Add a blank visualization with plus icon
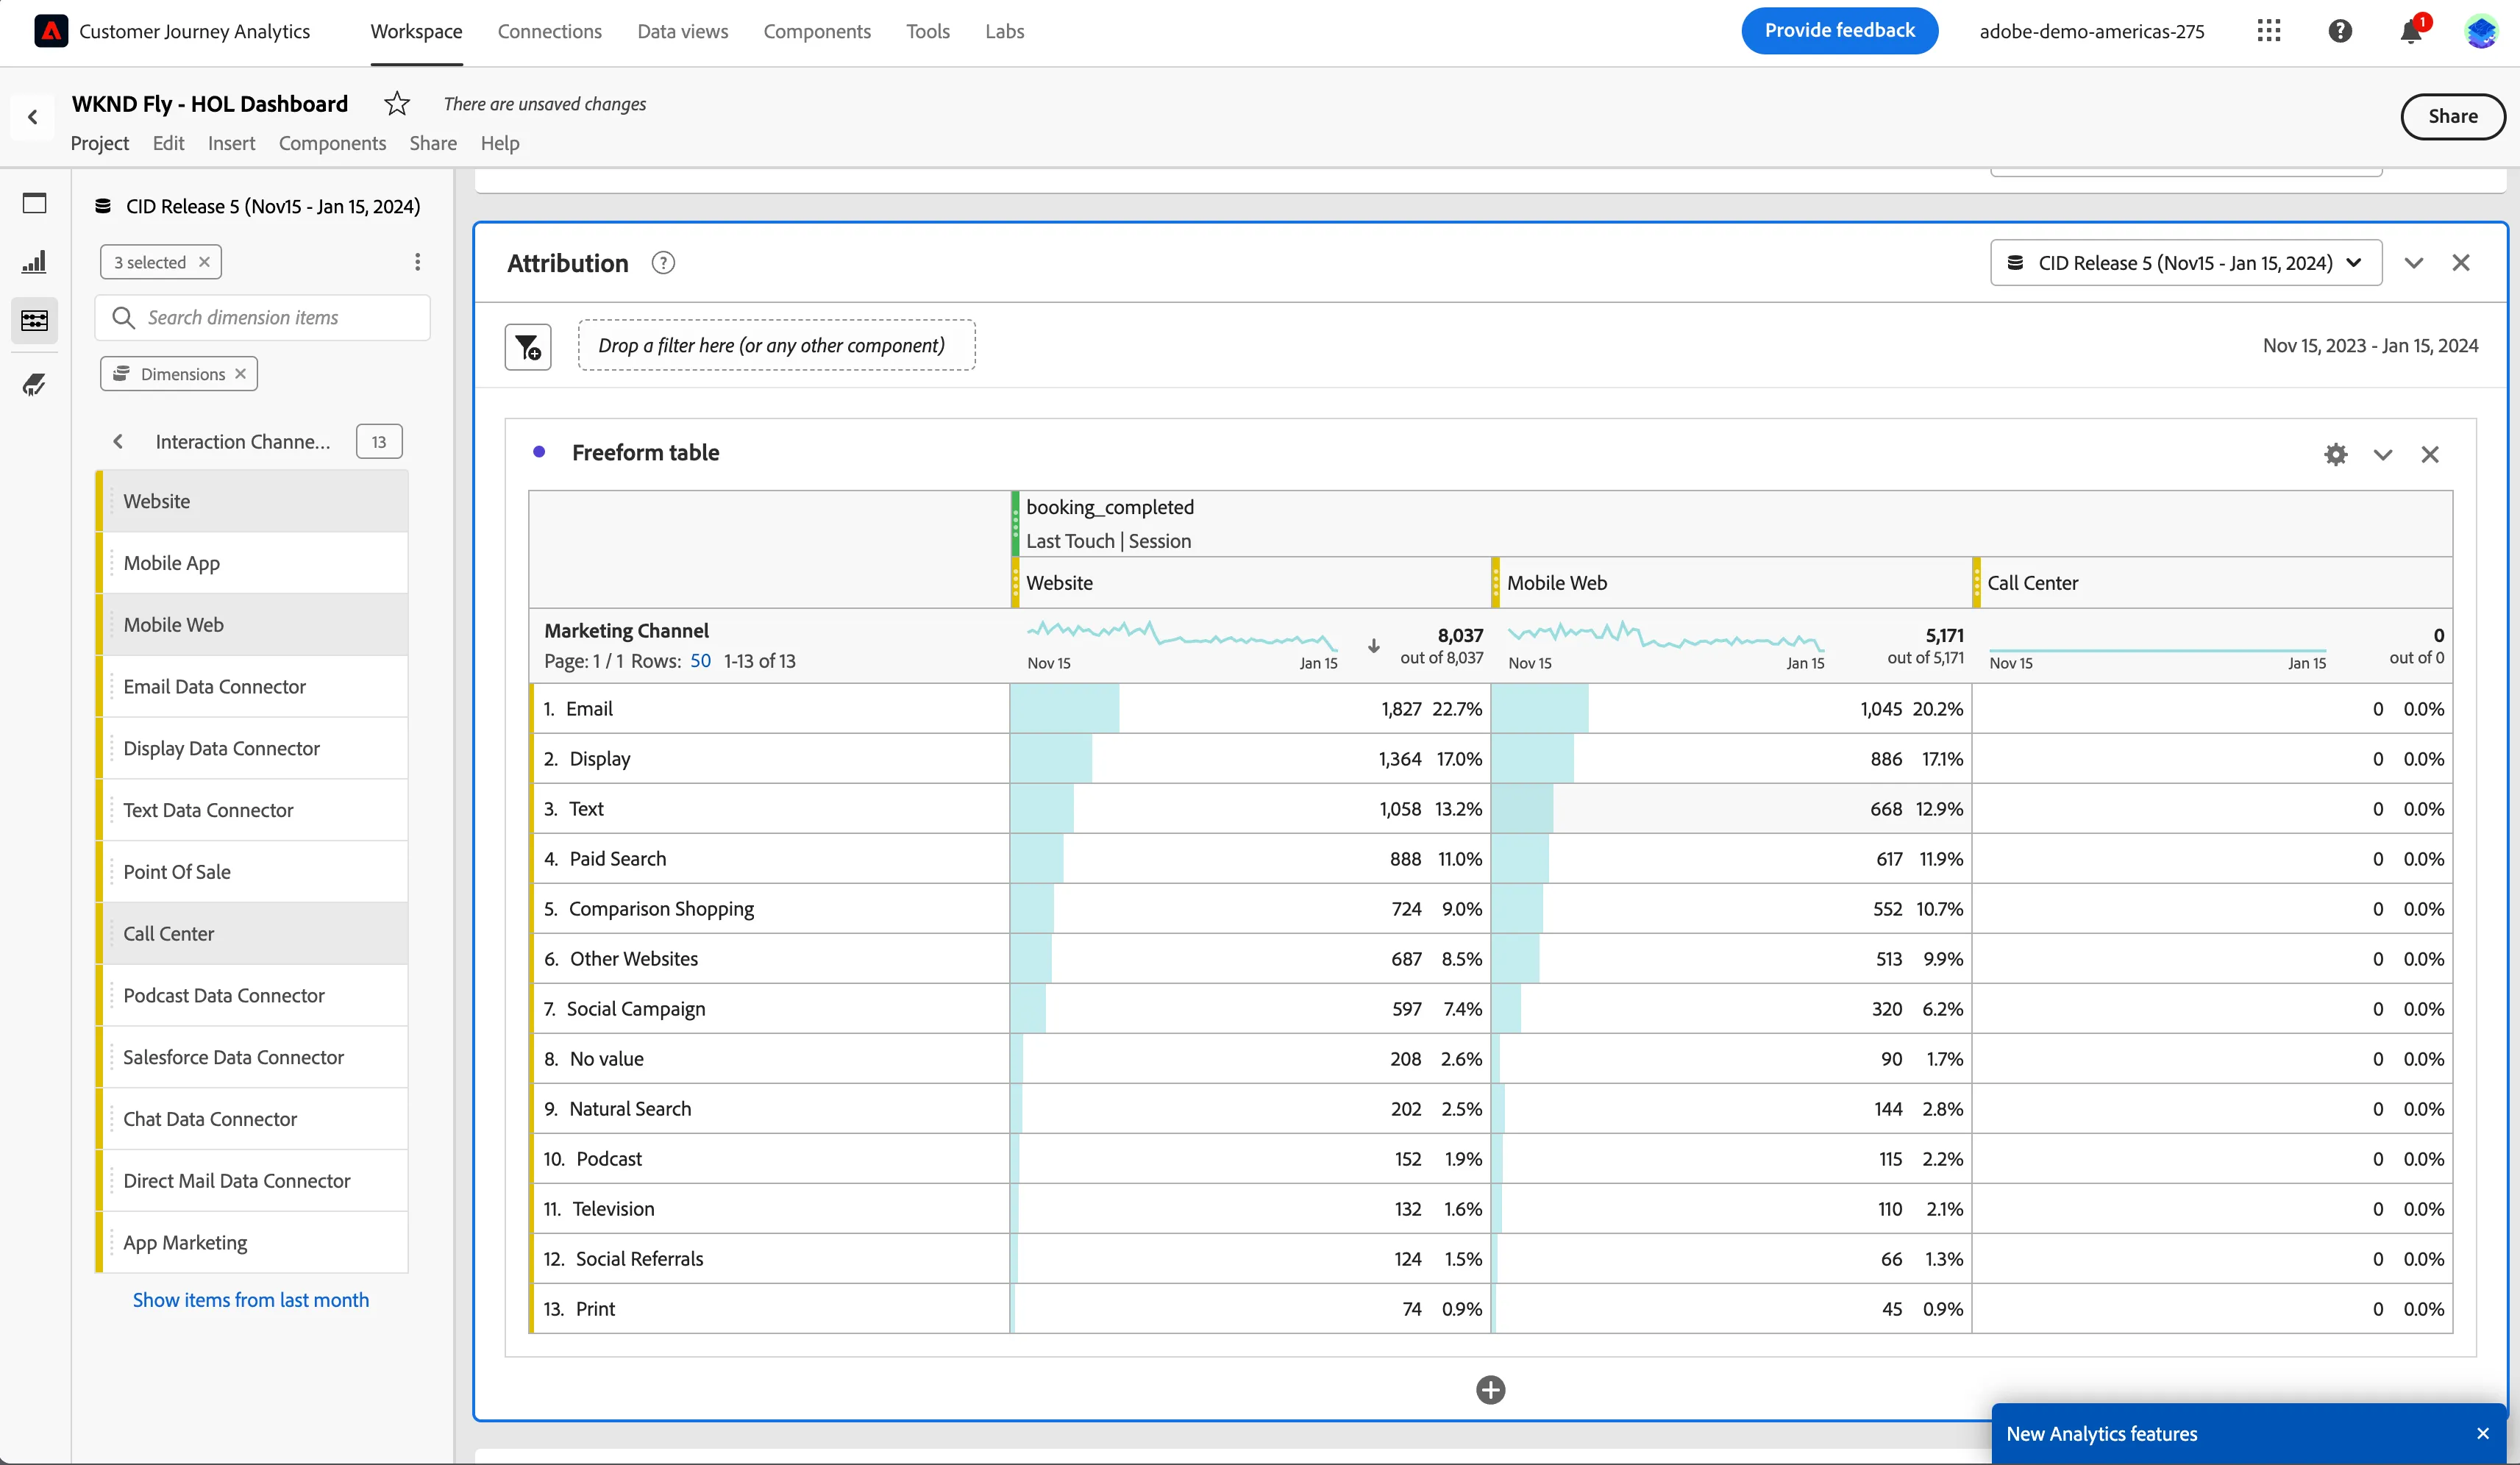 (1490, 1389)
